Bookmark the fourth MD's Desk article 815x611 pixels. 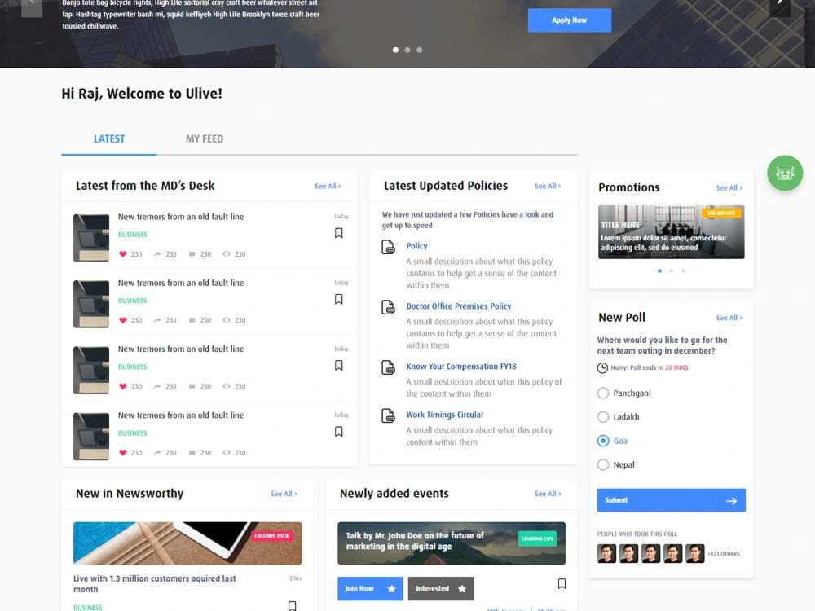pos(339,432)
